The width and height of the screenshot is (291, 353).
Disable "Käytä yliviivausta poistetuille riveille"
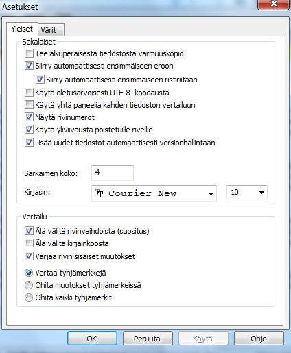[29, 130]
